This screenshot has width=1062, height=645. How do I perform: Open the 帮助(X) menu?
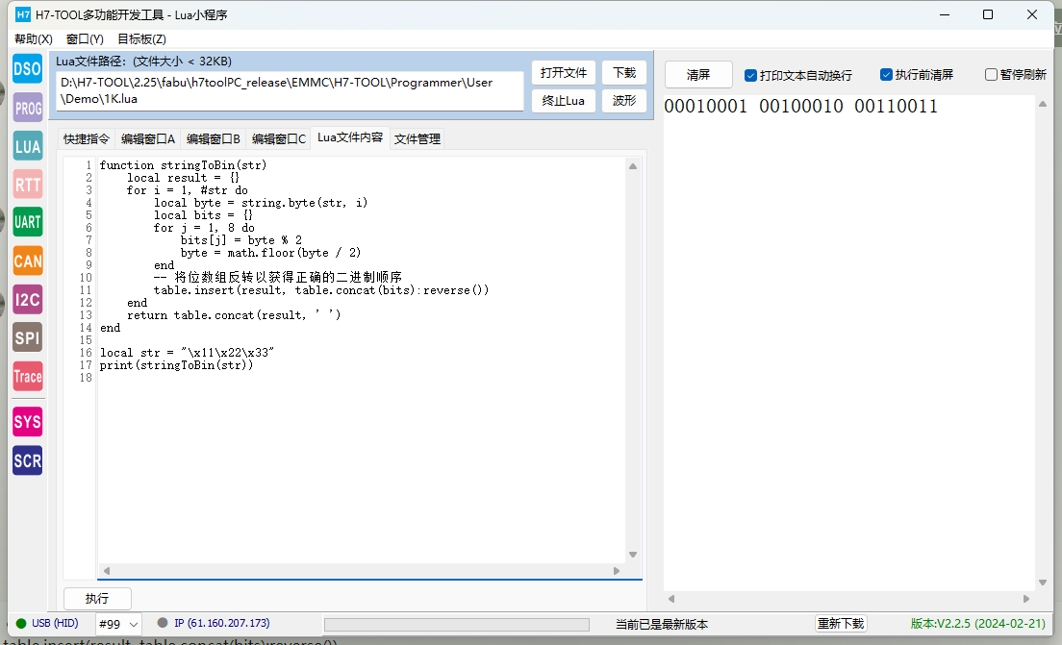(33, 38)
